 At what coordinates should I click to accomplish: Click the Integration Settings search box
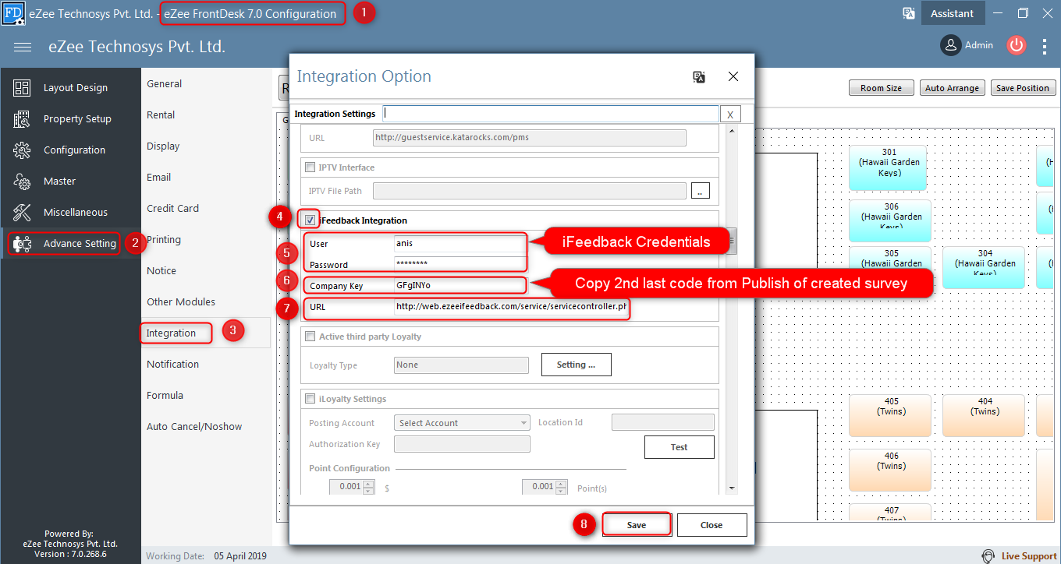(x=550, y=114)
